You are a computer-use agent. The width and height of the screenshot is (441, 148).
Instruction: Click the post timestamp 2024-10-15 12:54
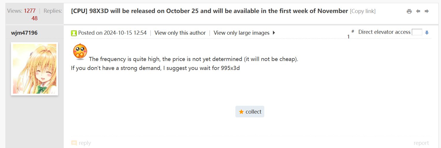click(125, 33)
